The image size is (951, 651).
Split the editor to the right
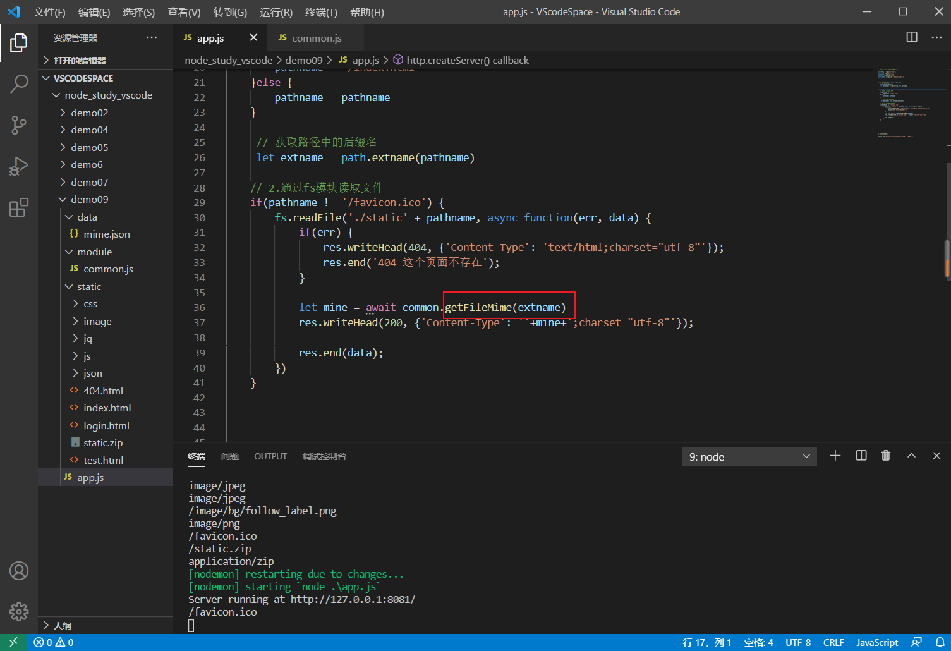pyautogui.click(x=912, y=37)
